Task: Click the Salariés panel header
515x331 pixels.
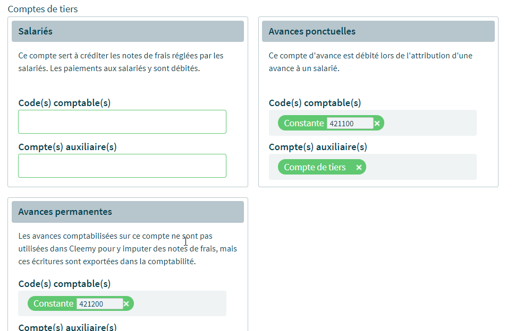Action: click(128, 31)
